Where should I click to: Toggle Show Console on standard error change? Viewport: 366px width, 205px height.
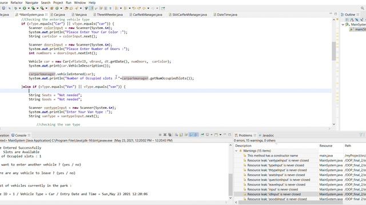[x=196, y=135]
